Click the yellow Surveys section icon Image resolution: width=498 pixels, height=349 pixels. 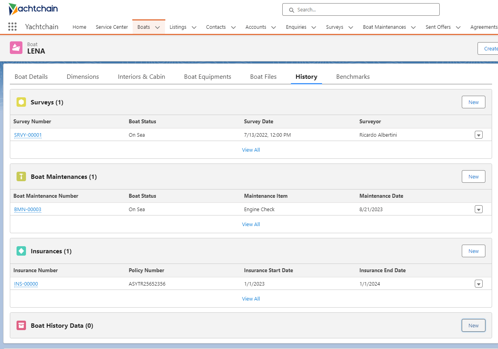tap(21, 102)
